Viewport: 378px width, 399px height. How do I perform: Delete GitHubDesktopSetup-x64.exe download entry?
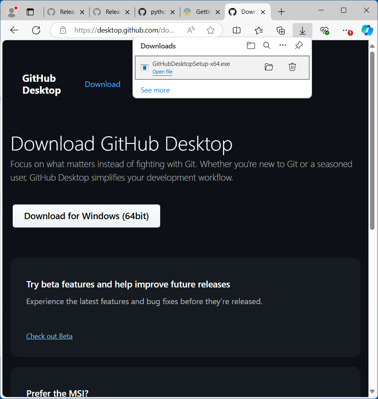point(292,67)
